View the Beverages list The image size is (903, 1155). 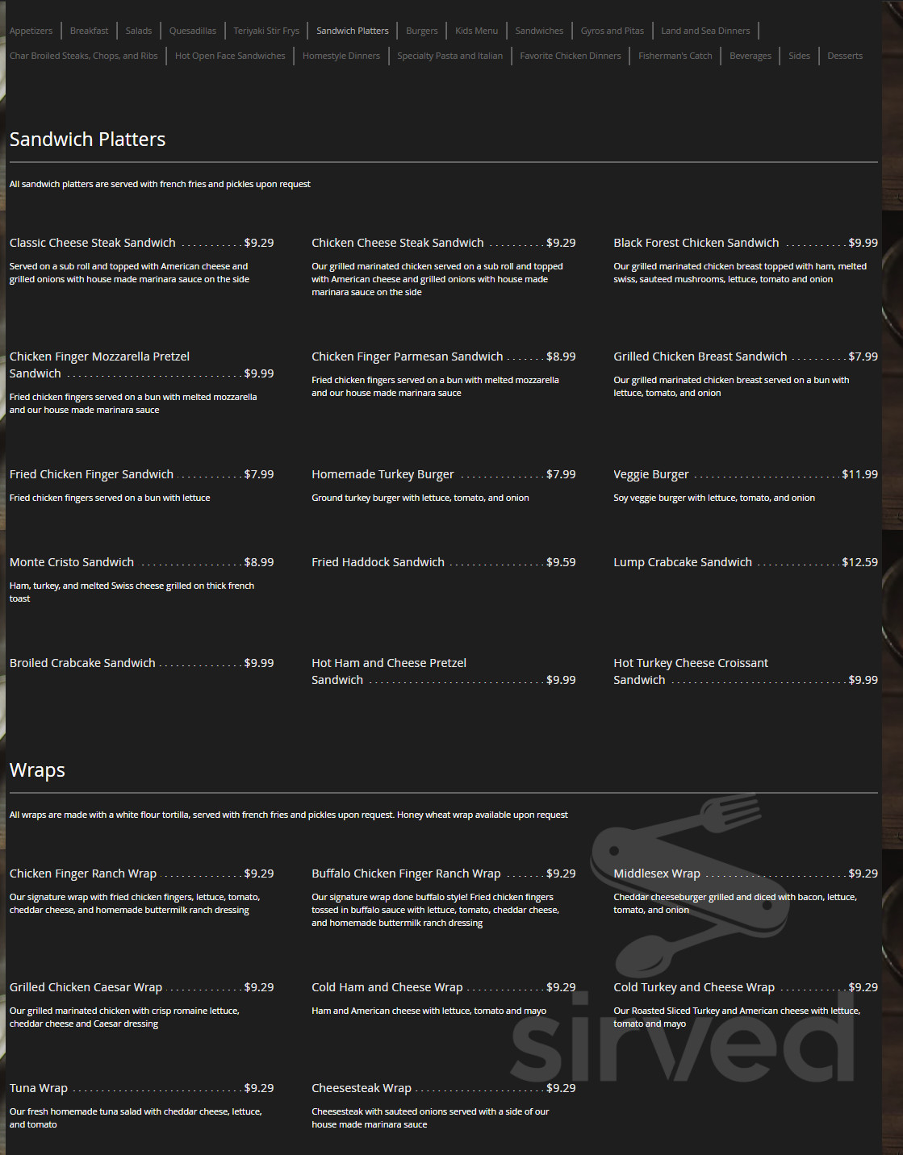(750, 56)
